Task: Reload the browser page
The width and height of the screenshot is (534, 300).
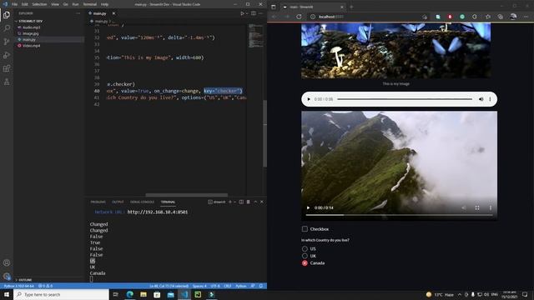Action: (299, 17)
